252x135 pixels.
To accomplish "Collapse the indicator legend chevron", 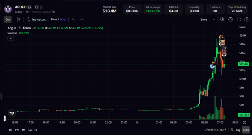I will pyautogui.click(x=11, y=39).
